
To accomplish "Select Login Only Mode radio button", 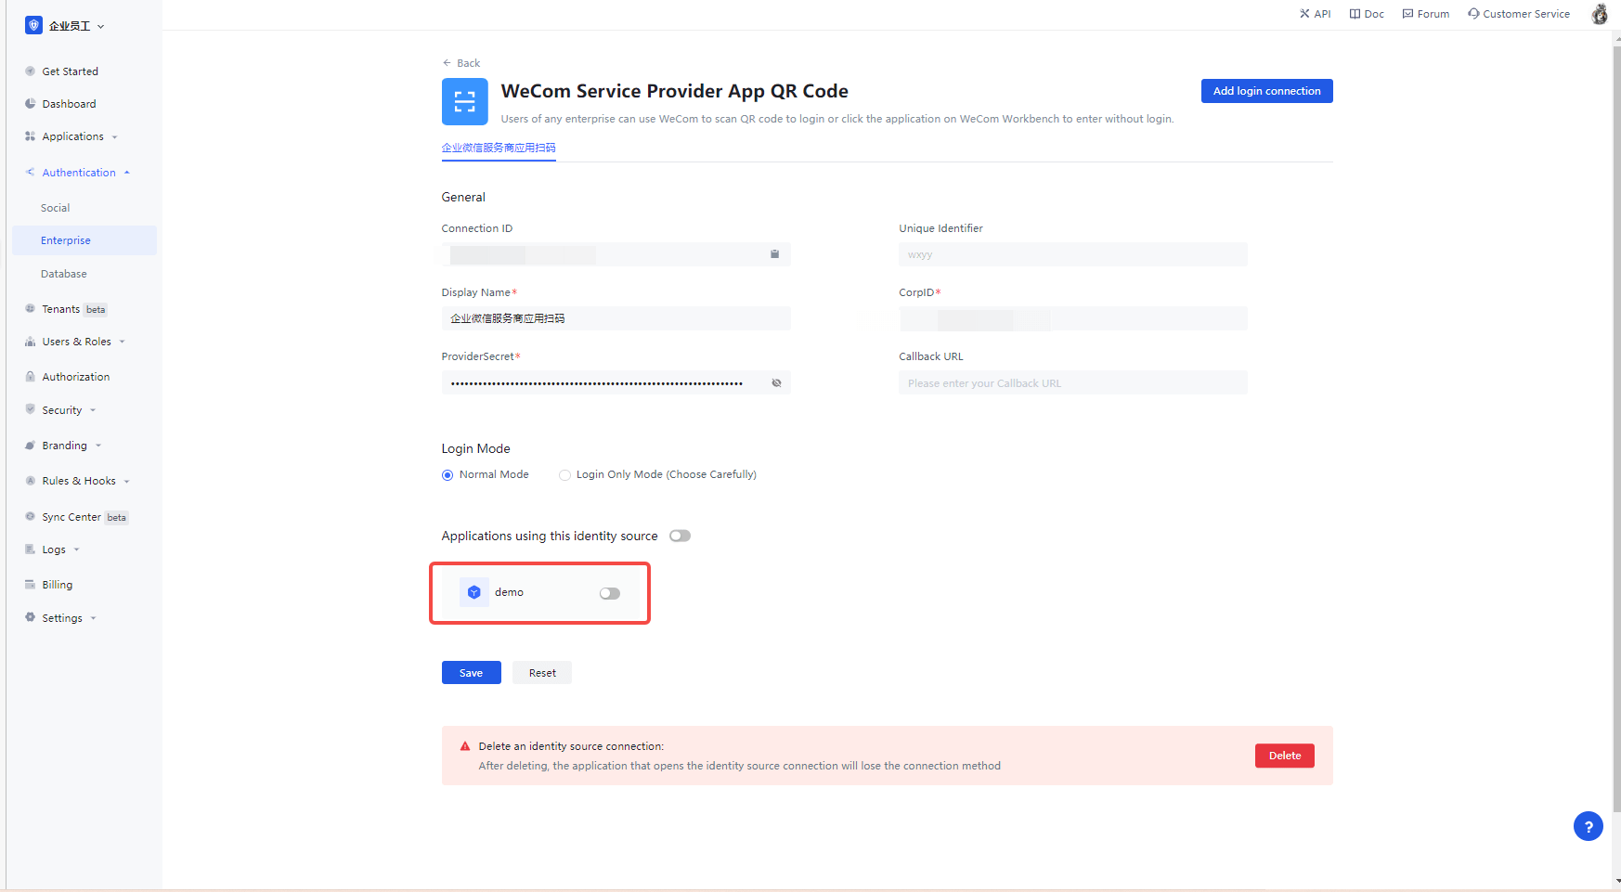I will 564,475.
